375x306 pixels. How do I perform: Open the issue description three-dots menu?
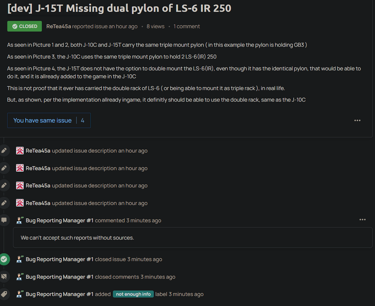(357, 120)
